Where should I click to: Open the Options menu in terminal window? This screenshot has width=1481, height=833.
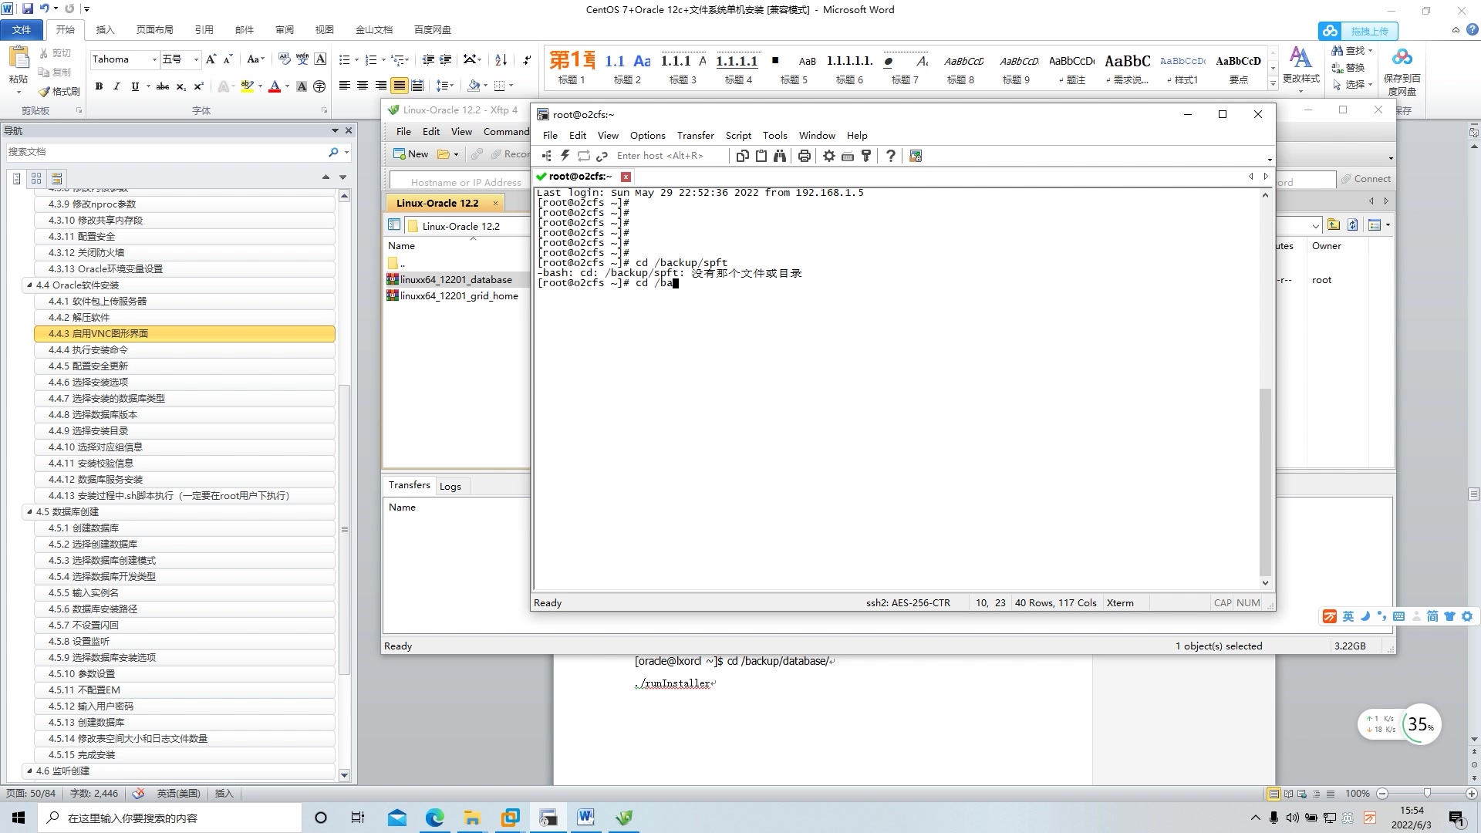pos(647,136)
